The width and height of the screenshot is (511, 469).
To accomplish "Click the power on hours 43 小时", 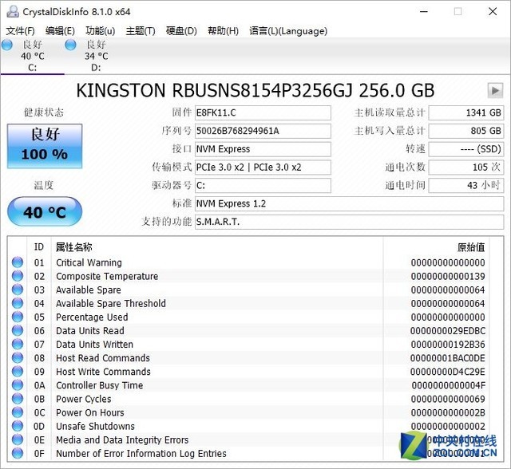I will (x=466, y=186).
